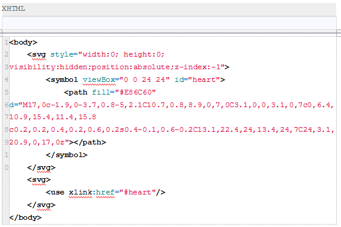The image size is (341, 227).
Task: Click the closing </path> tag
Action: point(90,142)
